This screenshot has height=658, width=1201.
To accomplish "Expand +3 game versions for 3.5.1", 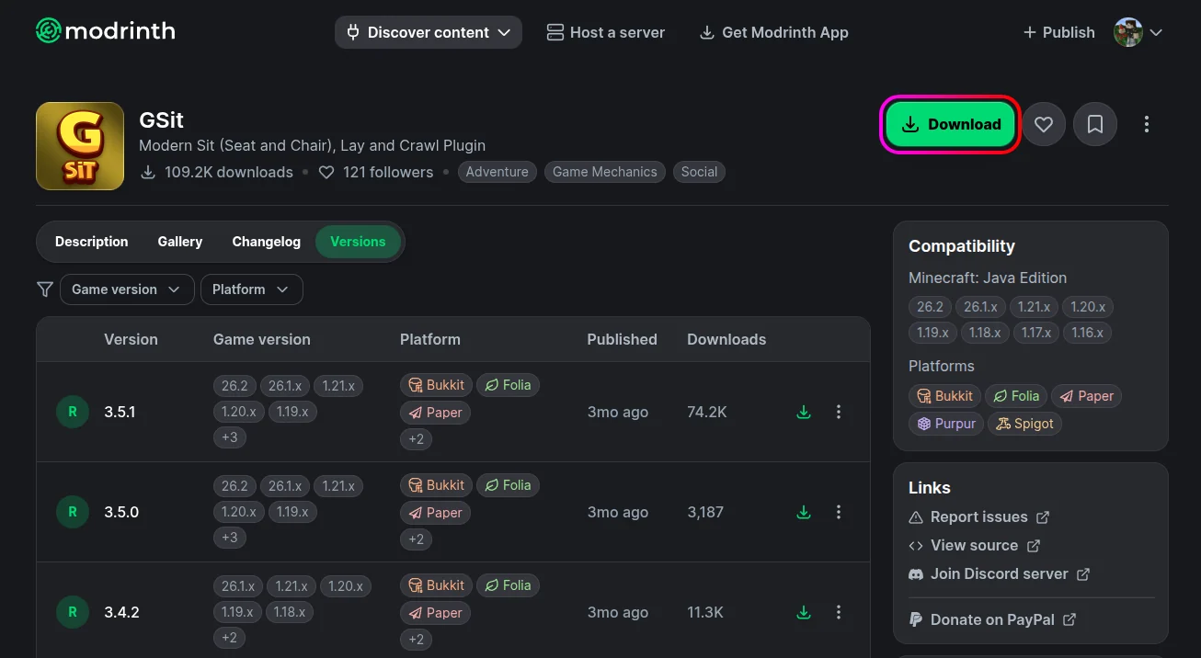I will (x=230, y=437).
